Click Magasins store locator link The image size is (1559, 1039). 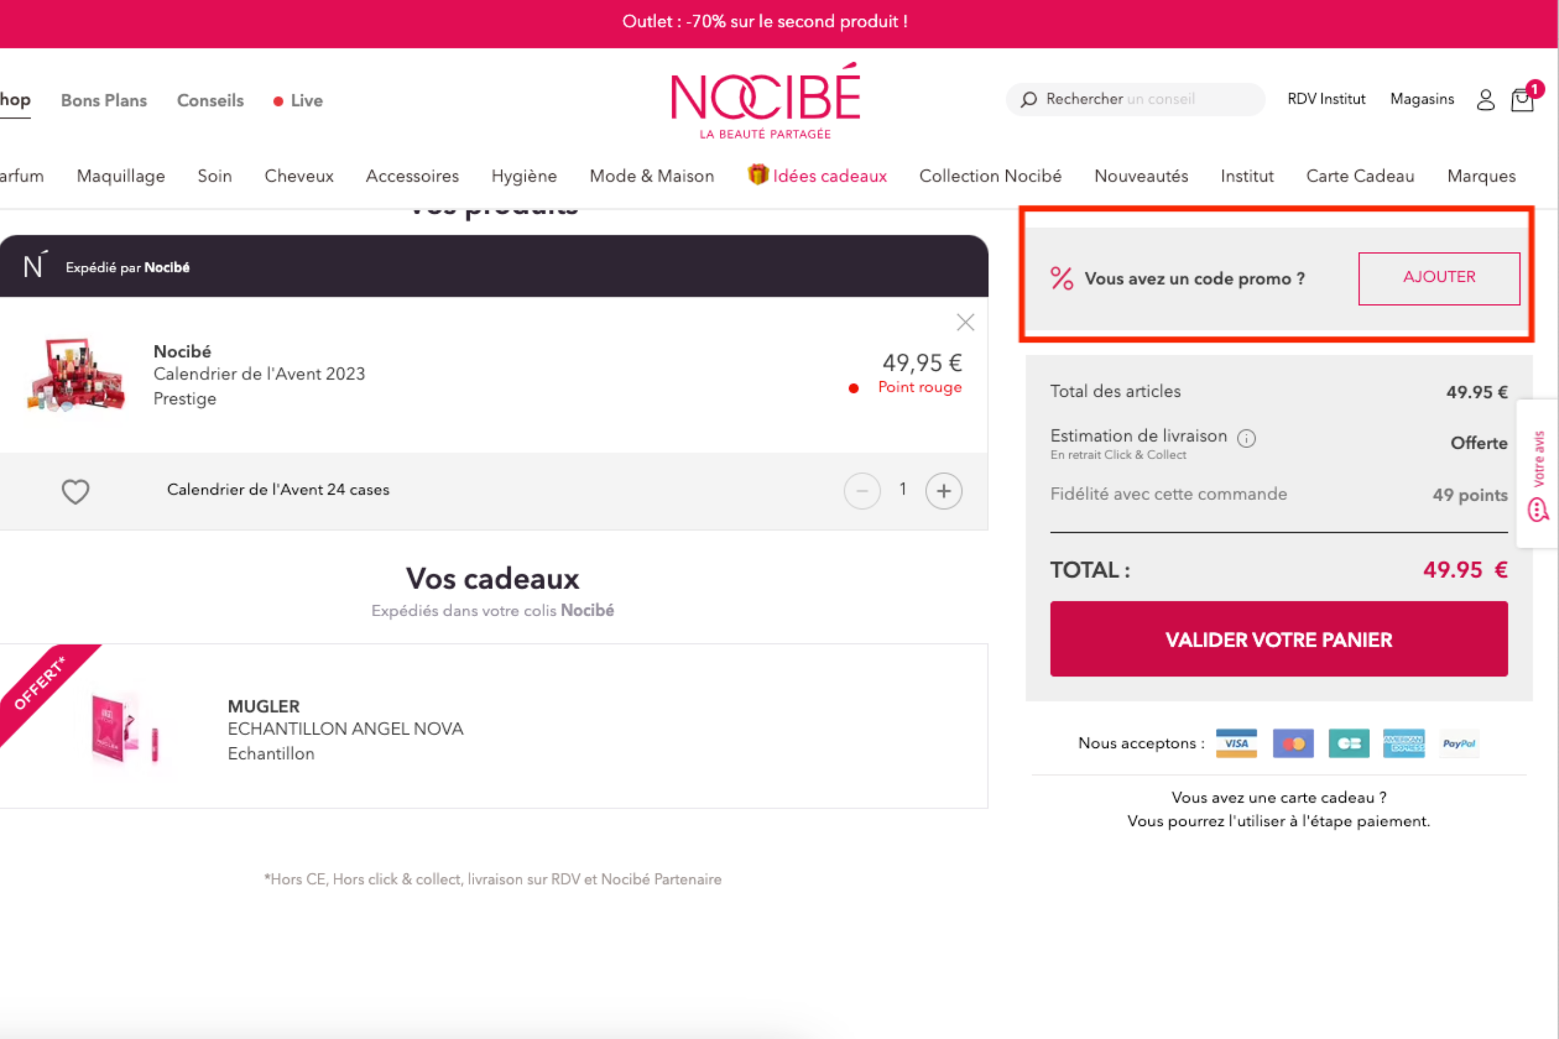(x=1422, y=99)
